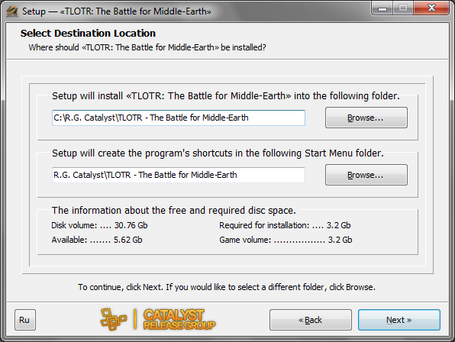
Task: Focus the C:\R.G. Catalyst install path field
Action: click(x=179, y=118)
